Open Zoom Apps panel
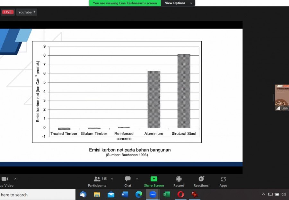 [x=223, y=182]
